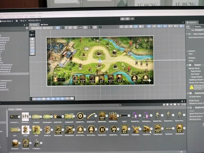Click the search by label tag icon
This screenshot has height=153, width=204.
(171, 105)
